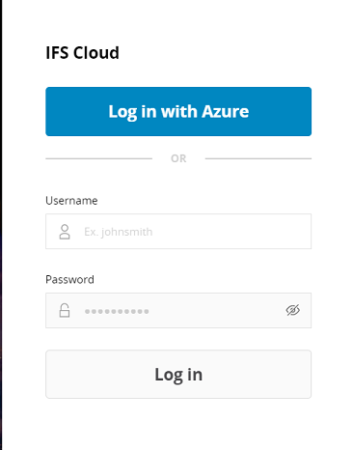Click the grey Log in button

coord(178,375)
